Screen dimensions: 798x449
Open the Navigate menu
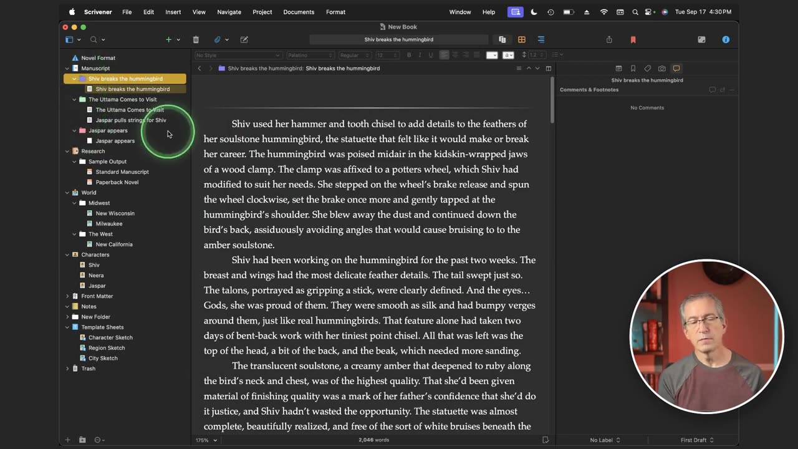[x=229, y=12]
